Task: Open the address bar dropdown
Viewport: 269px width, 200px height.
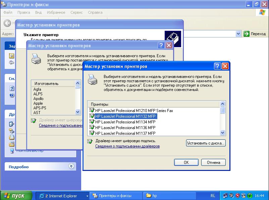Action: tap(238, 34)
